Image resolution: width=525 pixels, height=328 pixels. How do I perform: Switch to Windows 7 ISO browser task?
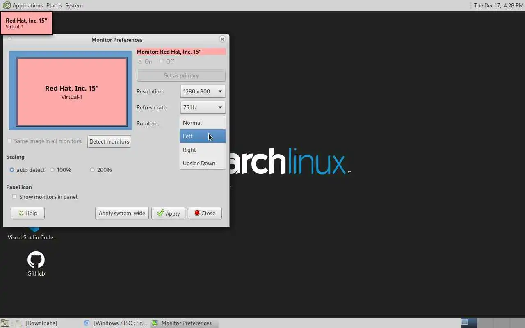coord(115,323)
